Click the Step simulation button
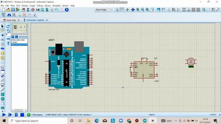 click(10, 115)
